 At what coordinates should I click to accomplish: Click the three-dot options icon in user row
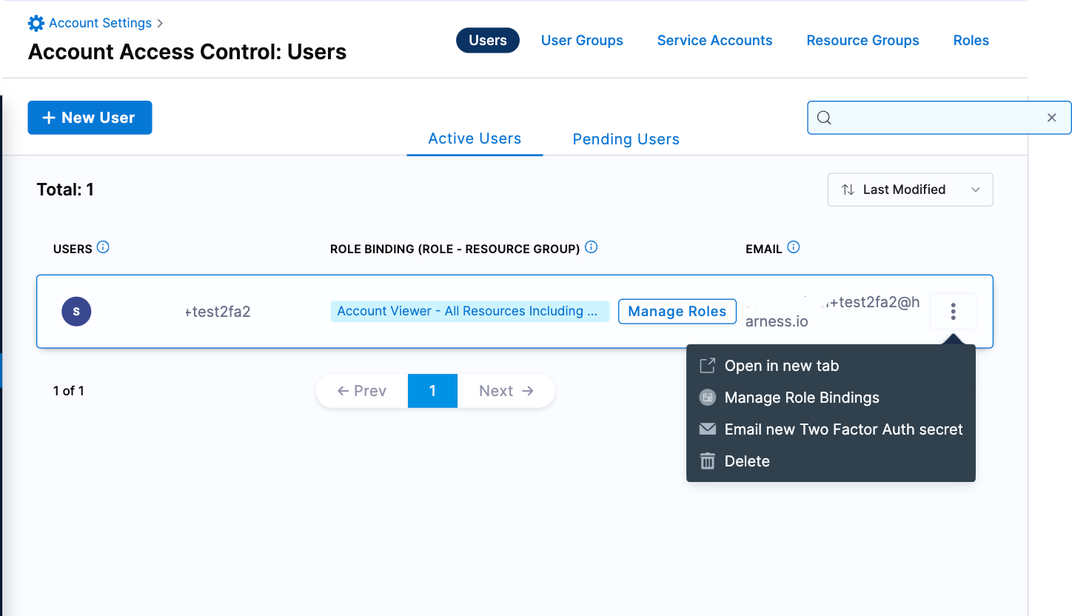pyautogui.click(x=953, y=312)
